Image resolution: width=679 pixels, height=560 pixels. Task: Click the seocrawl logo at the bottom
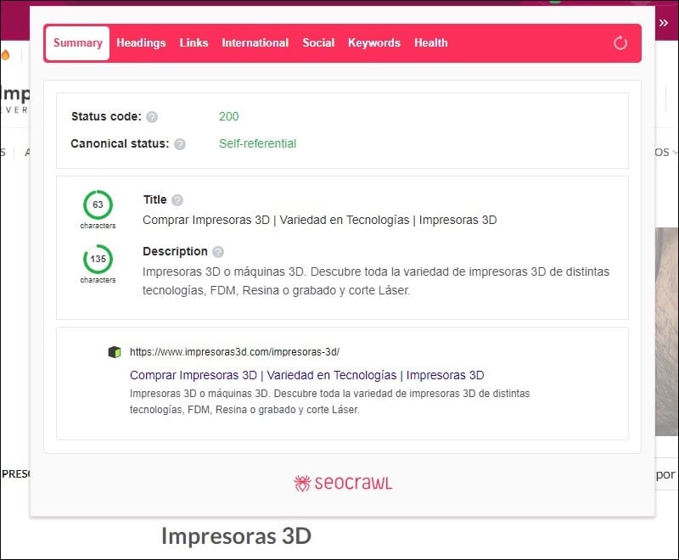coord(343,483)
